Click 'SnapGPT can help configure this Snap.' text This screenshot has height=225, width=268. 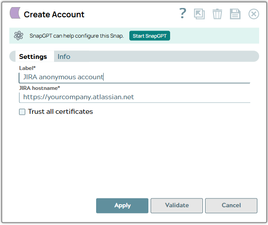(77, 36)
